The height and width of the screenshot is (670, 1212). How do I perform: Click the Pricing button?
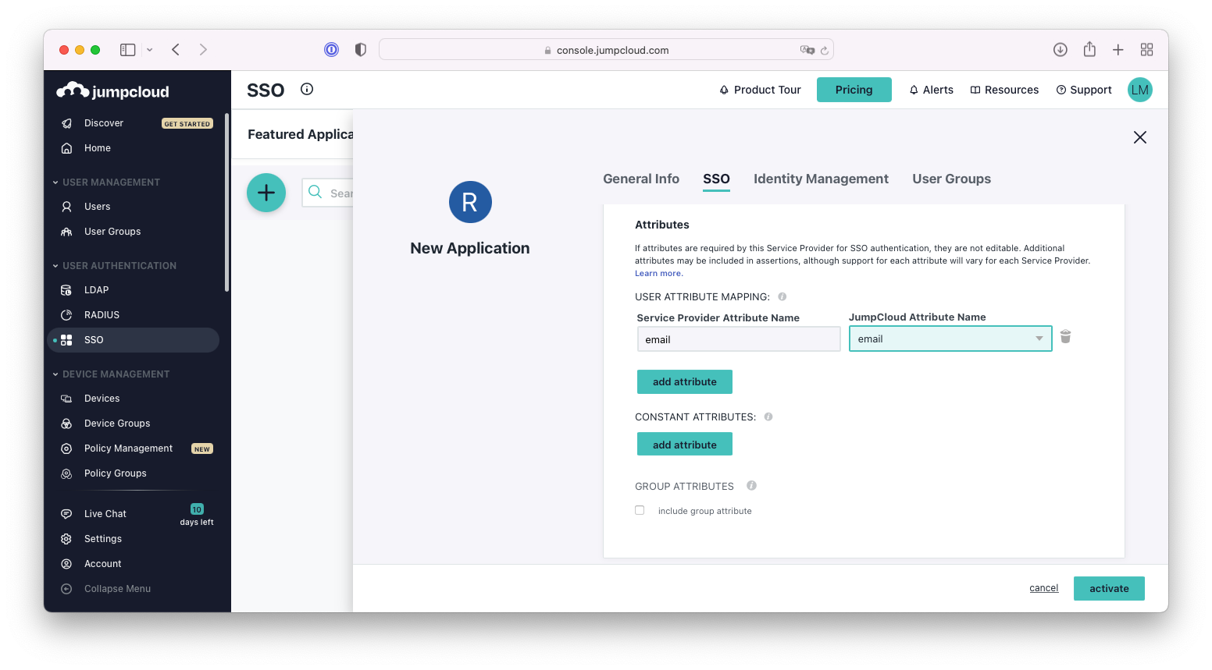coord(854,90)
